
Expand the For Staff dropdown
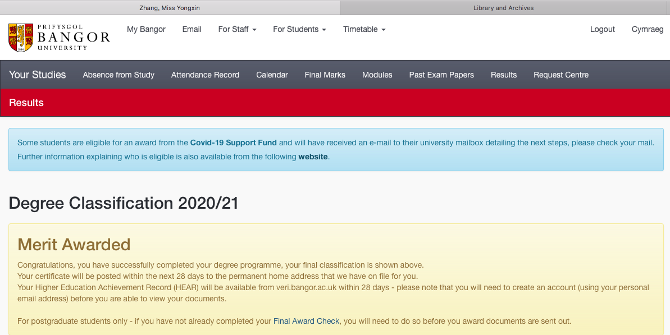pos(237,29)
